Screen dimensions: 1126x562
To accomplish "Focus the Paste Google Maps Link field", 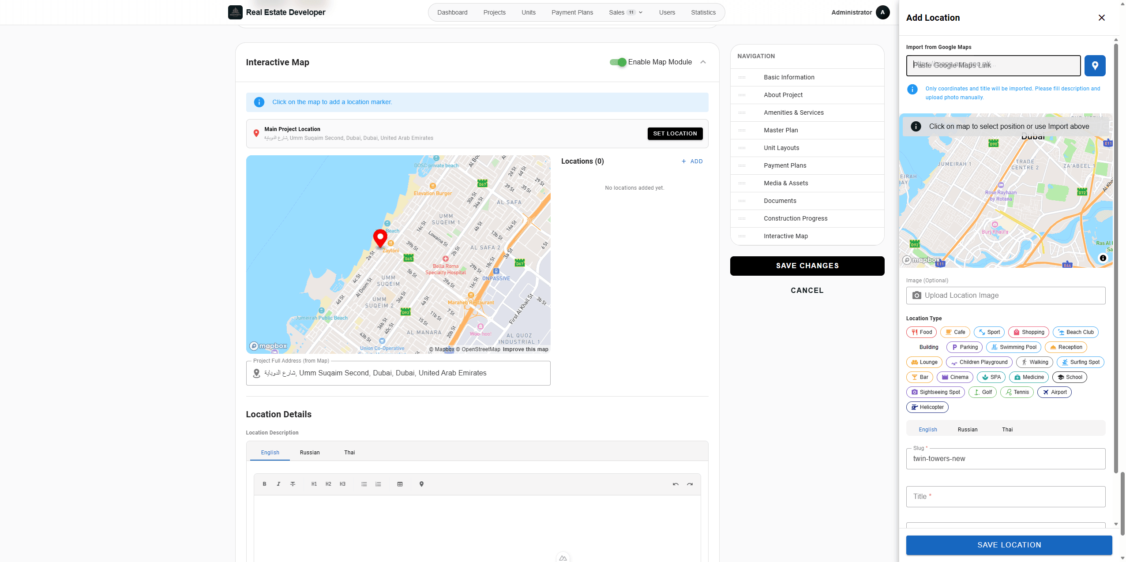I will tap(993, 66).
